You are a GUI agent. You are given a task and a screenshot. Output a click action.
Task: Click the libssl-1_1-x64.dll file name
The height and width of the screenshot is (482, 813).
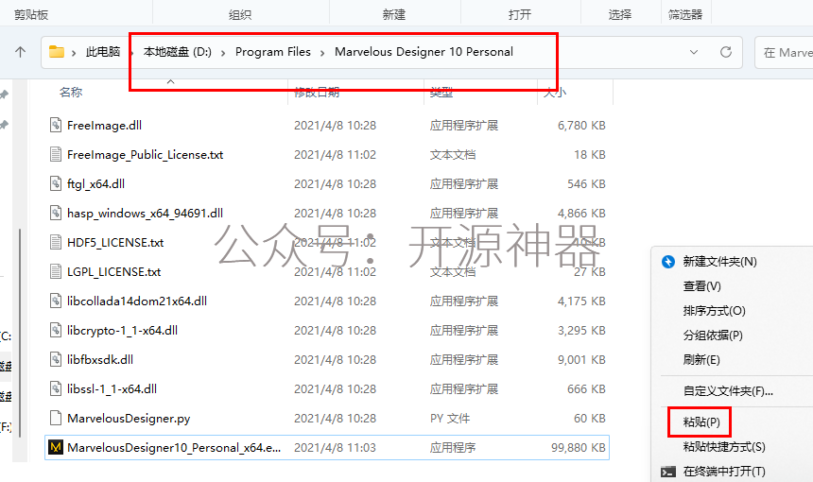click(x=112, y=388)
